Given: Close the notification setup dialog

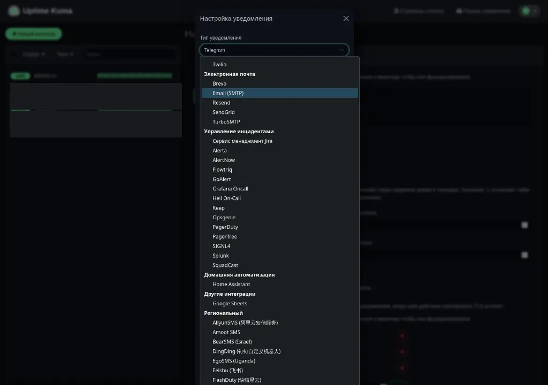Looking at the screenshot, I should 346,19.
